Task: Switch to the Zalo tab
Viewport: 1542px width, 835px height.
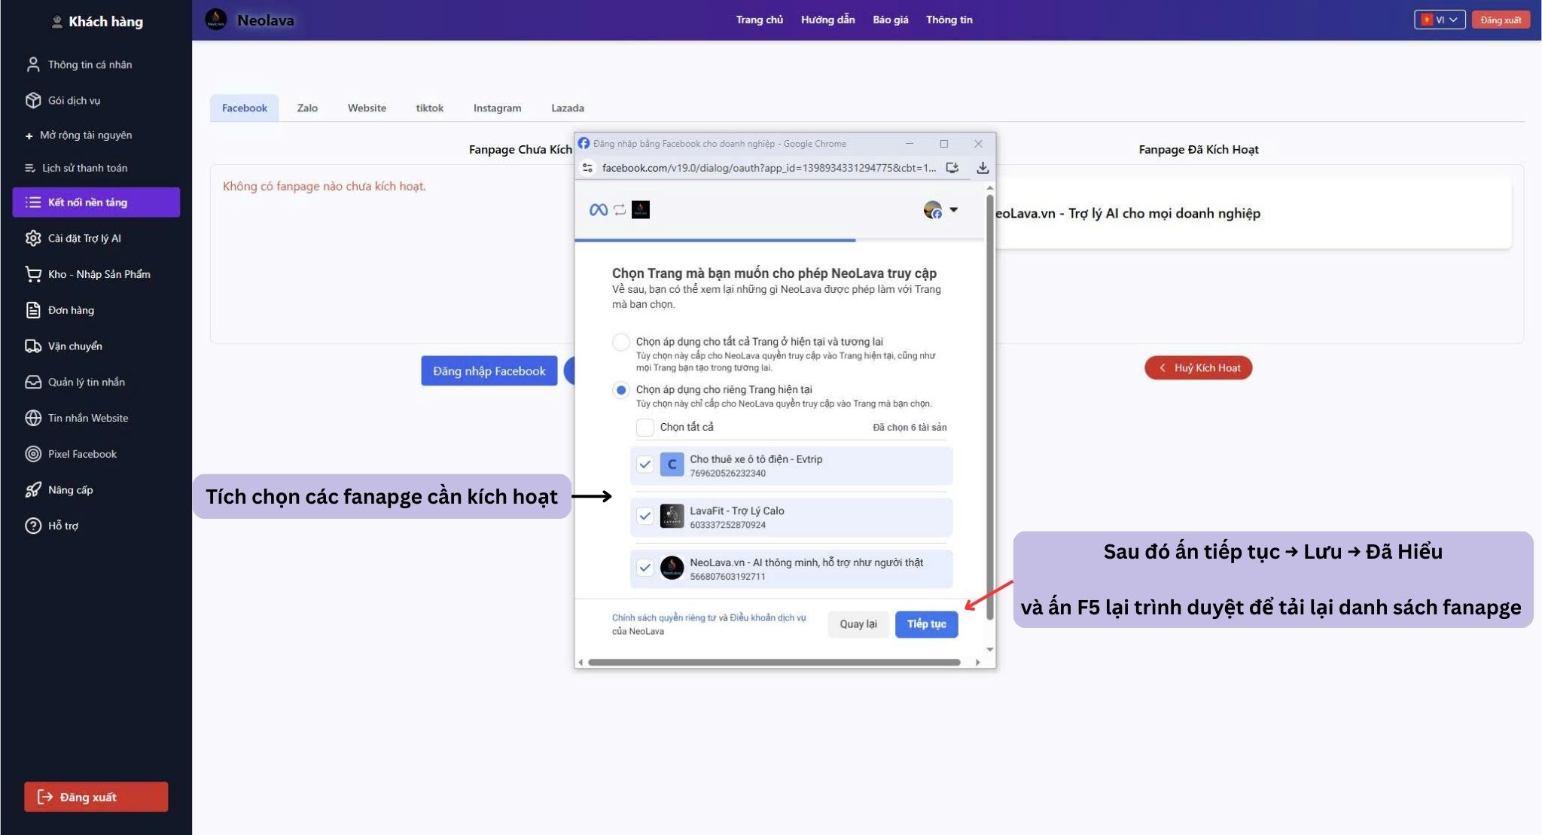Action: point(307,108)
